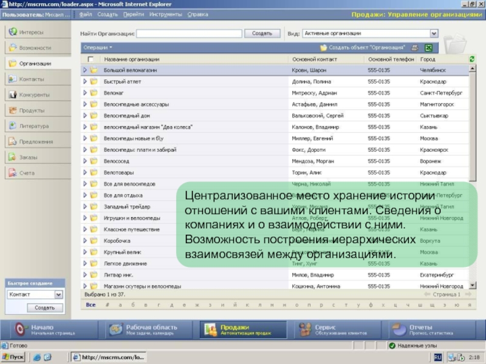Sort by Город column header
The height and width of the screenshot is (364, 486).
428,59
